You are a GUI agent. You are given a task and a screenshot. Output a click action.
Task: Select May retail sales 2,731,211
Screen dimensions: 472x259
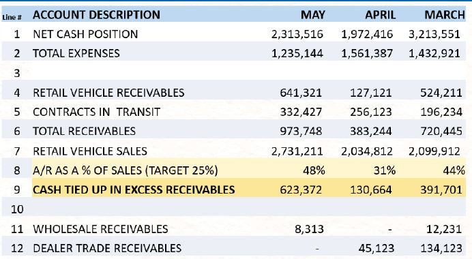297,151
